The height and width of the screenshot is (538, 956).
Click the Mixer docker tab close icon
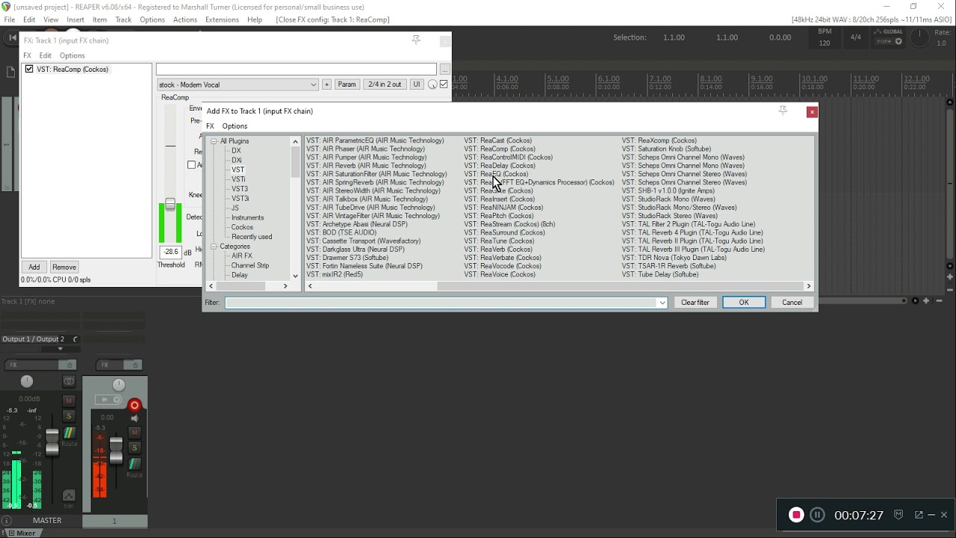(x=10, y=533)
